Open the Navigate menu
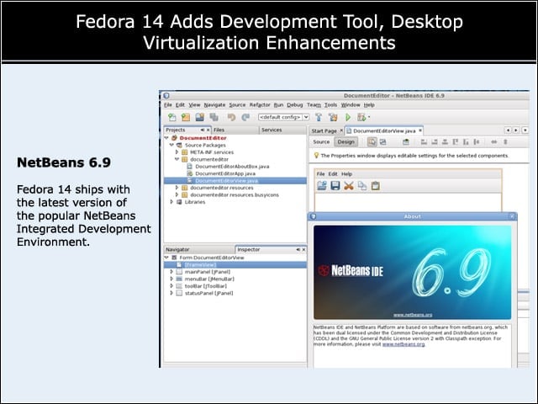This screenshot has width=538, height=404. [215, 104]
